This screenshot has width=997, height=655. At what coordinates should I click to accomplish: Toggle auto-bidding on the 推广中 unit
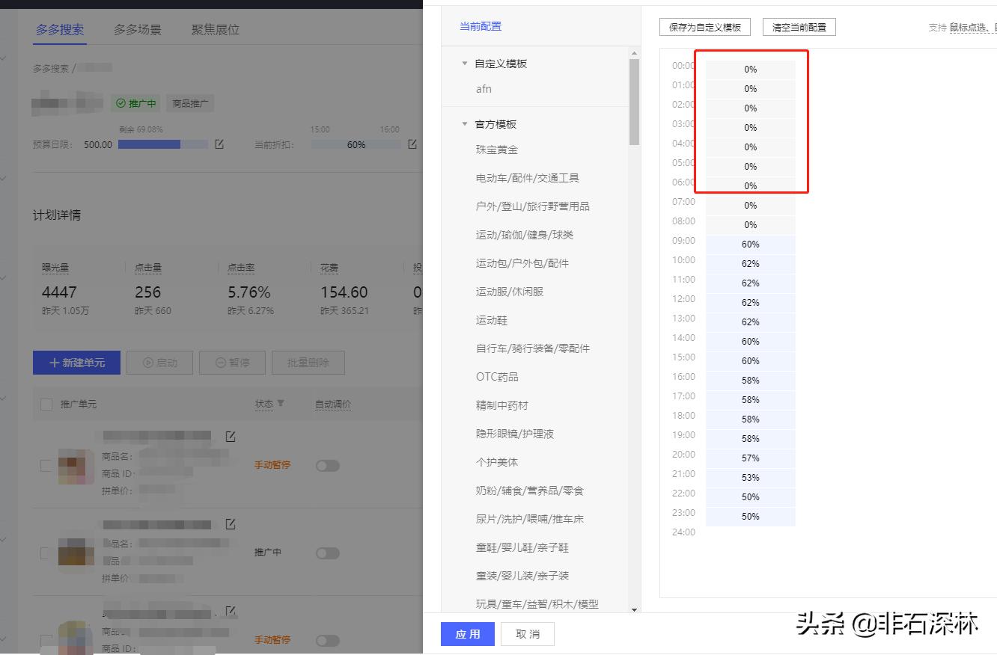[x=328, y=553]
